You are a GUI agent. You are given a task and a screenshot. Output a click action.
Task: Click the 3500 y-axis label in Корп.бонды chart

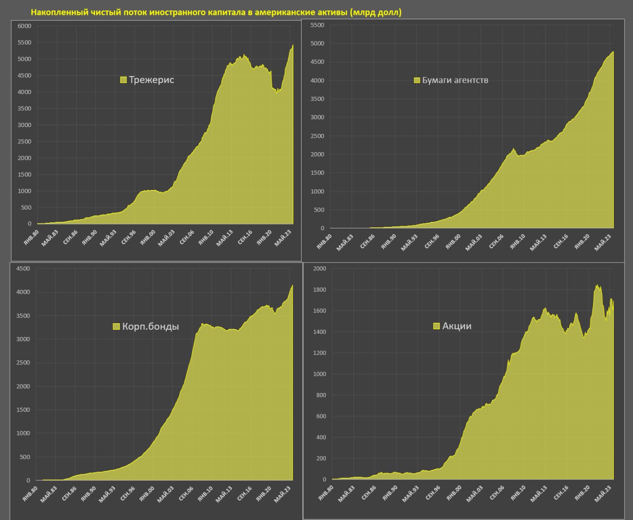23,316
